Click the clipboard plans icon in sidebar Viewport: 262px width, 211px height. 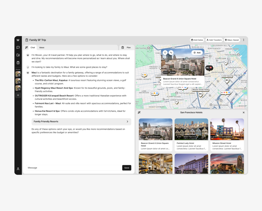pyautogui.click(x=18, y=63)
